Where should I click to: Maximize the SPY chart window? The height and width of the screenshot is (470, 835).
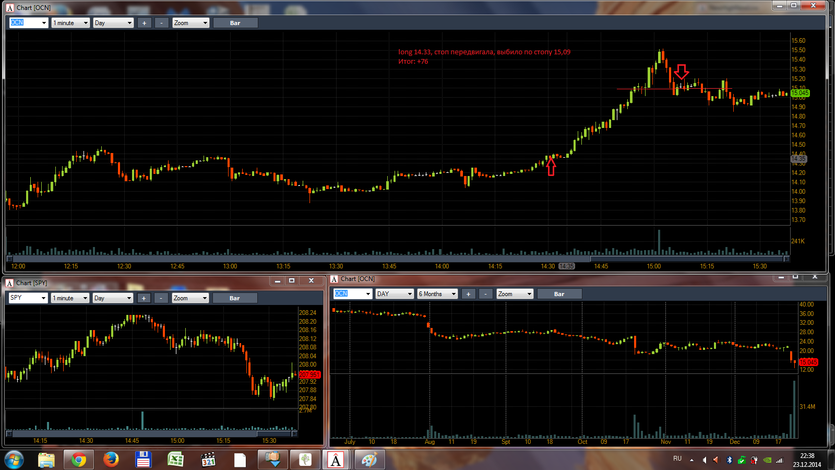point(292,281)
